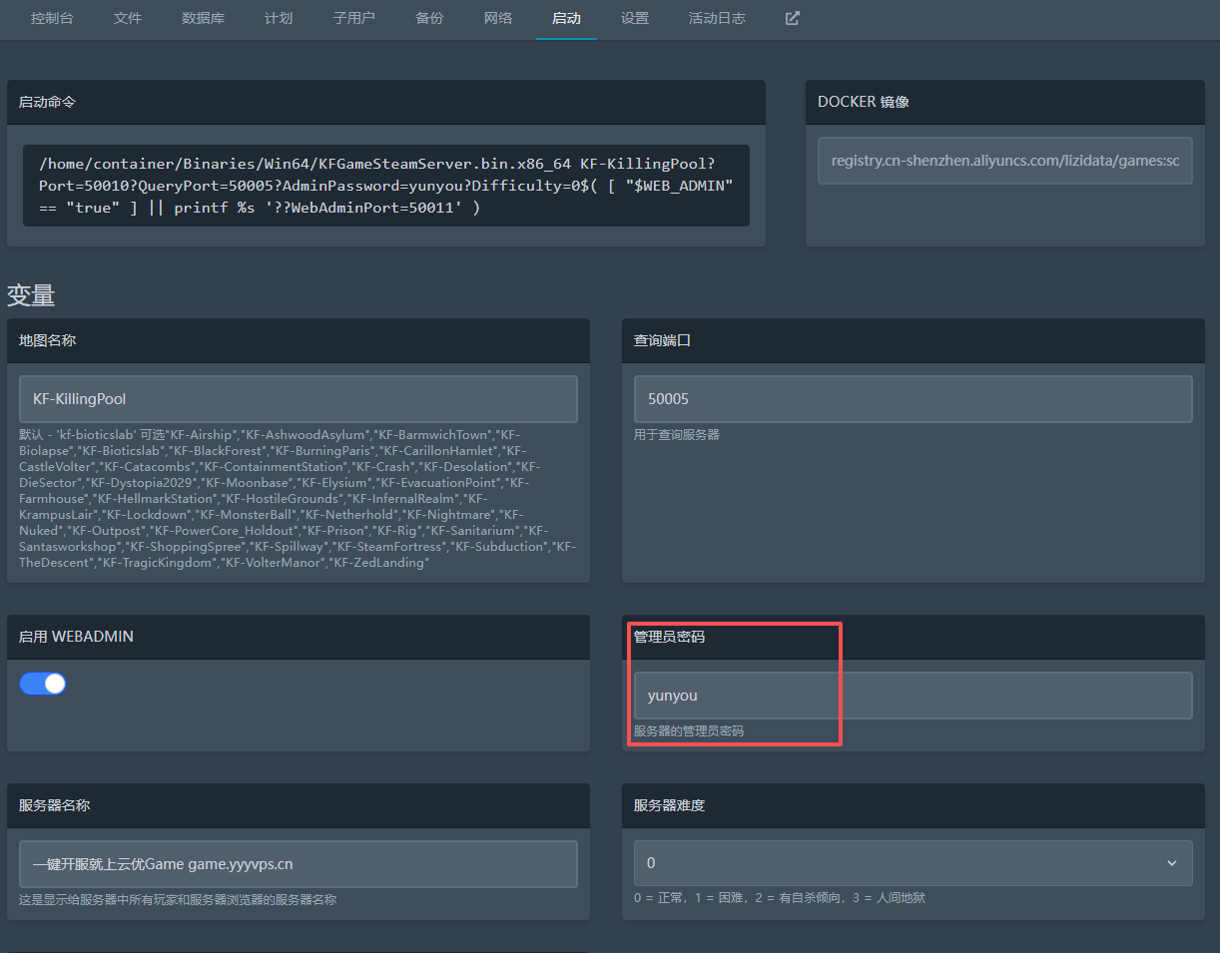Image resolution: width=1220 pixels, height=953 pixels.
Task: Switch to the 控制台 tab
Action: point(52,18)
